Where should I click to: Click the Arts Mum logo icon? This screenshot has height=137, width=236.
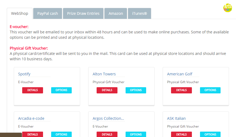click(228, 8)
